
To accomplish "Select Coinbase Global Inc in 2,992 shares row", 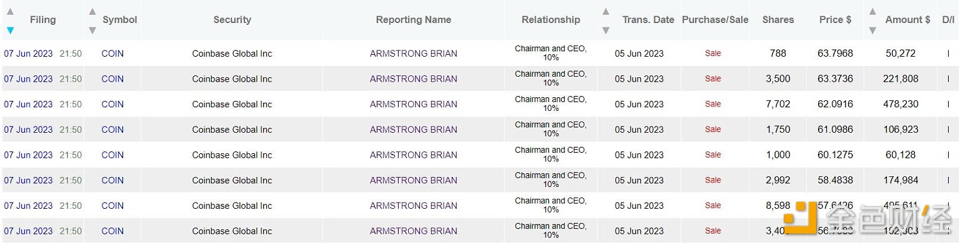I will (x=232, y=180).
